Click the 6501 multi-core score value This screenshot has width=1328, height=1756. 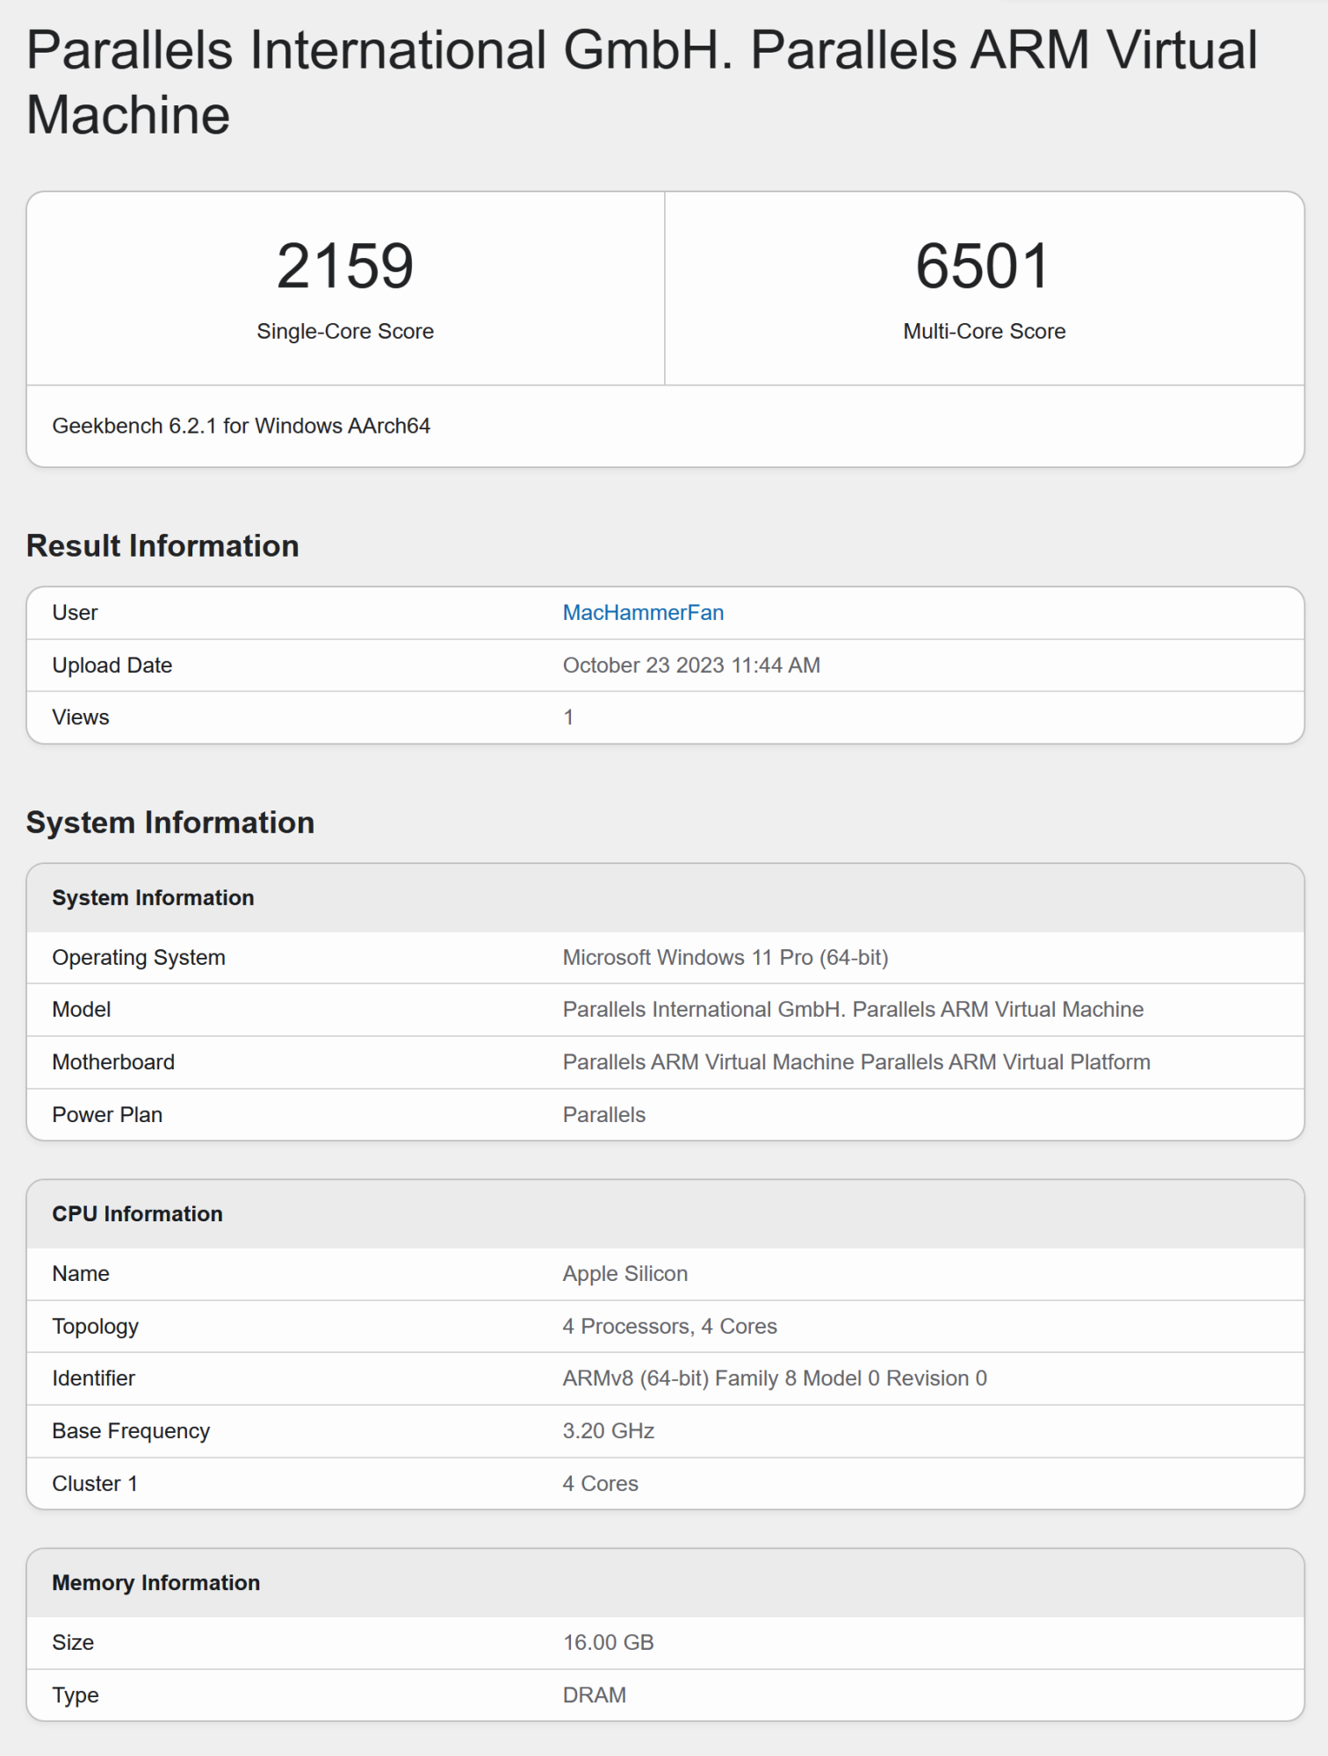click(x=984, y=266)
